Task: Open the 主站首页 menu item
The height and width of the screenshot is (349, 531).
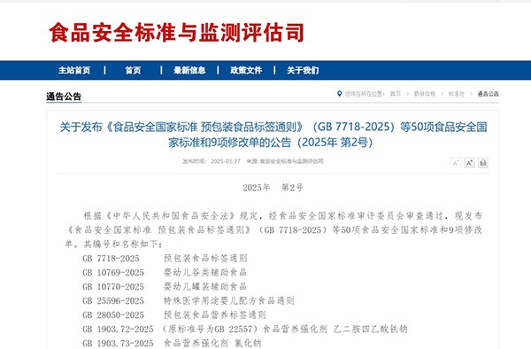Action: 74,70
